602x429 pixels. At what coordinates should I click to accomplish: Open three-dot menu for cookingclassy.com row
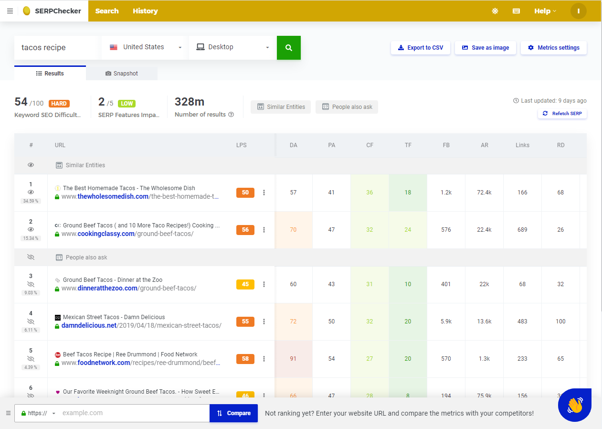(264, 230)
